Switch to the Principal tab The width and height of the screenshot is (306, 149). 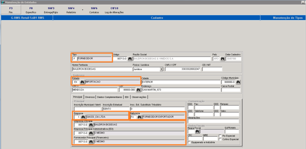78,97
